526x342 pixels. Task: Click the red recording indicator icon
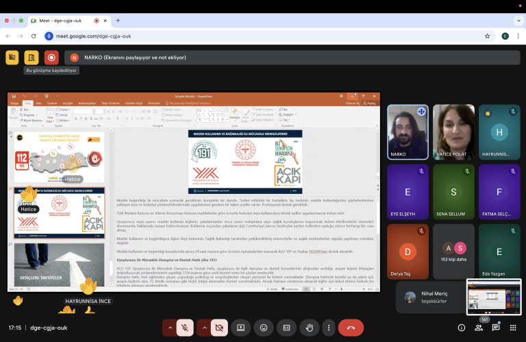[51, 58]
